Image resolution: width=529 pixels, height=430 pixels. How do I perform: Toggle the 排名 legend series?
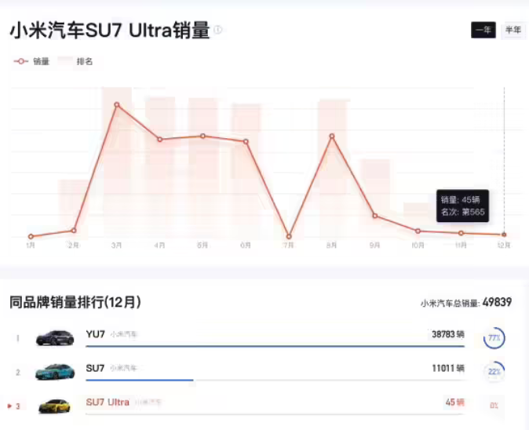click(76, 61)
